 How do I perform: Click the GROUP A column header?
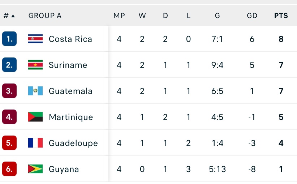pos(45,16)
